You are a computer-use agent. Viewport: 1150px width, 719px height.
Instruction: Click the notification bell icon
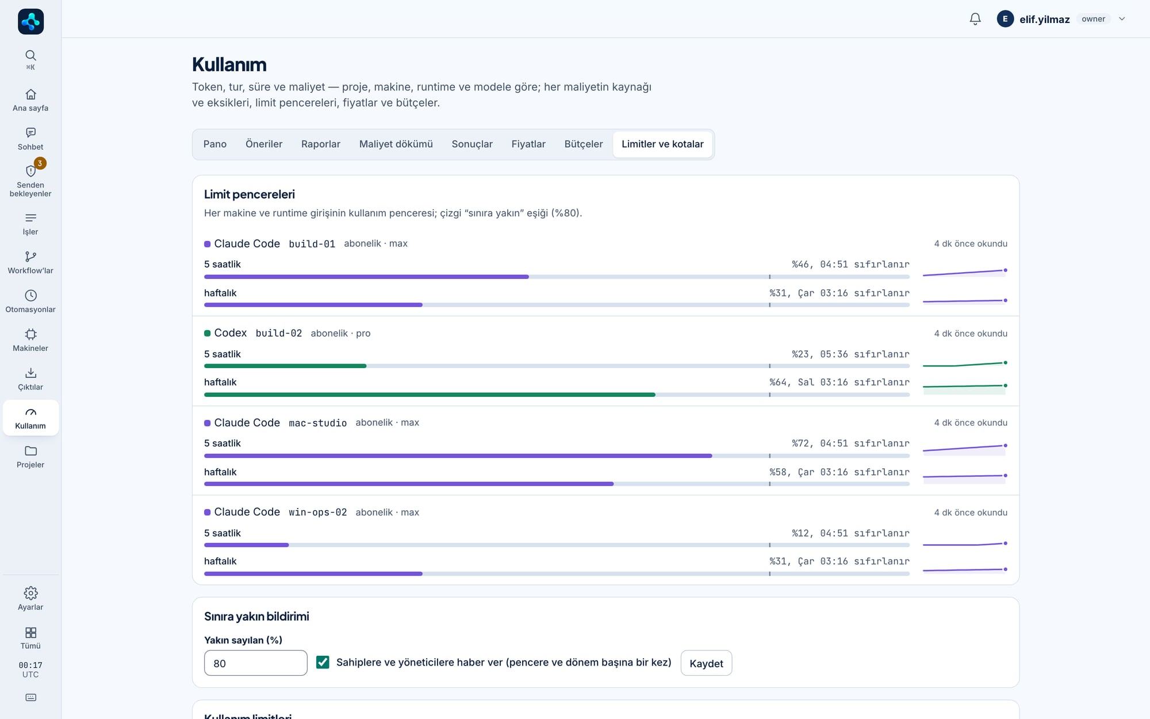(x=975, y=19)
